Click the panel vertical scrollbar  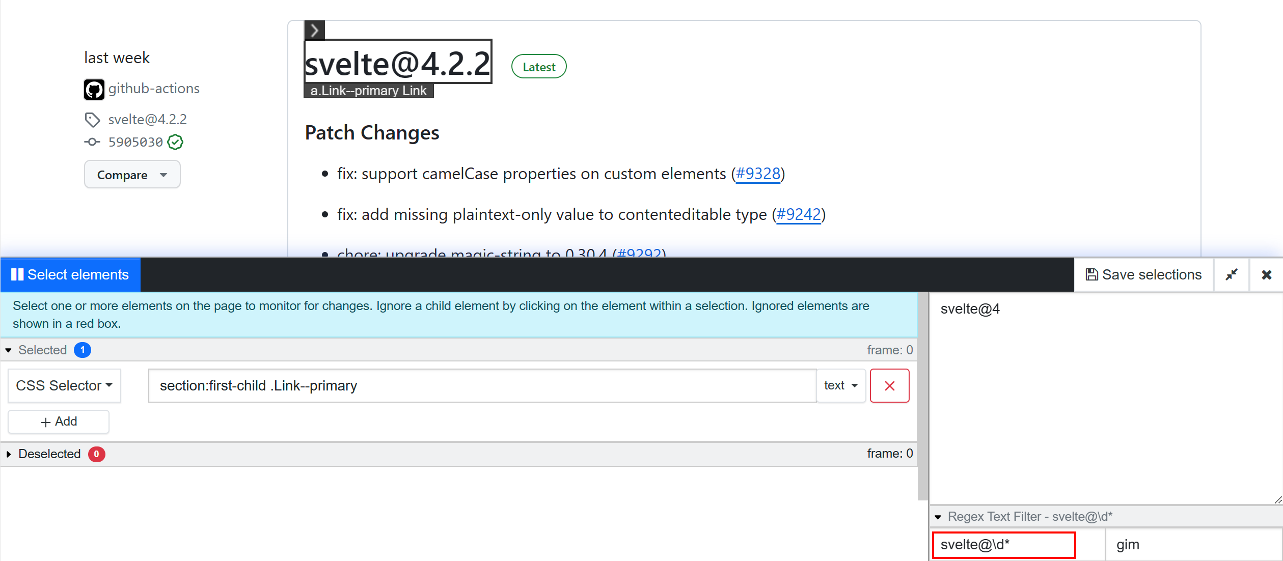[x=922, y=396]
